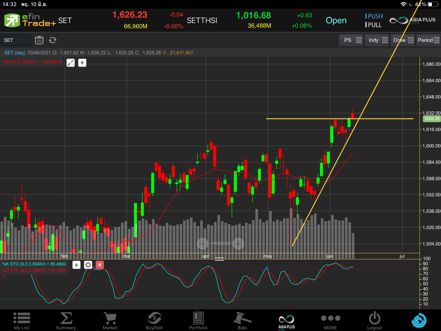This screenshot has width=441, height=331.
Task: Tap the SET index value 1,626.23
Action: point(130,15)
